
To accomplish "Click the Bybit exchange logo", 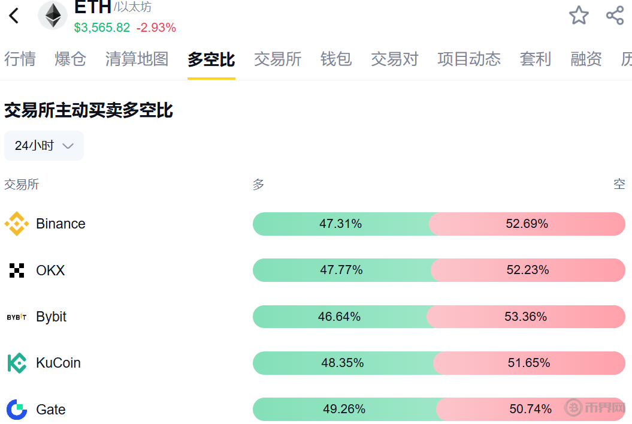I will tap(17, 317).
